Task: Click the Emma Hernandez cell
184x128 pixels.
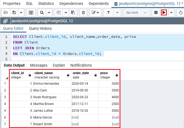Action: click(x=52, y=84)
